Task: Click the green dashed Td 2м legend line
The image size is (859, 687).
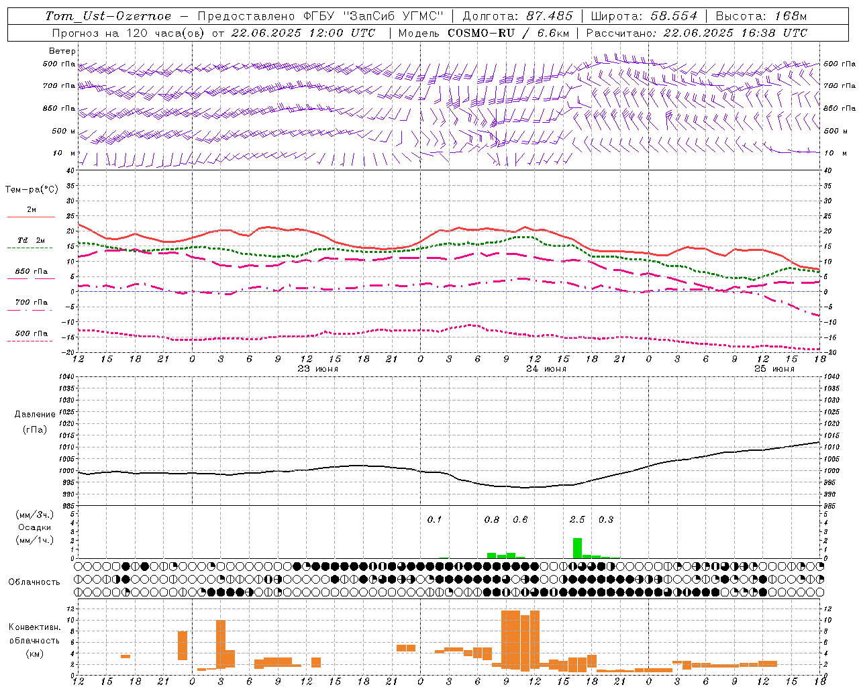Action: click(30, 248)
